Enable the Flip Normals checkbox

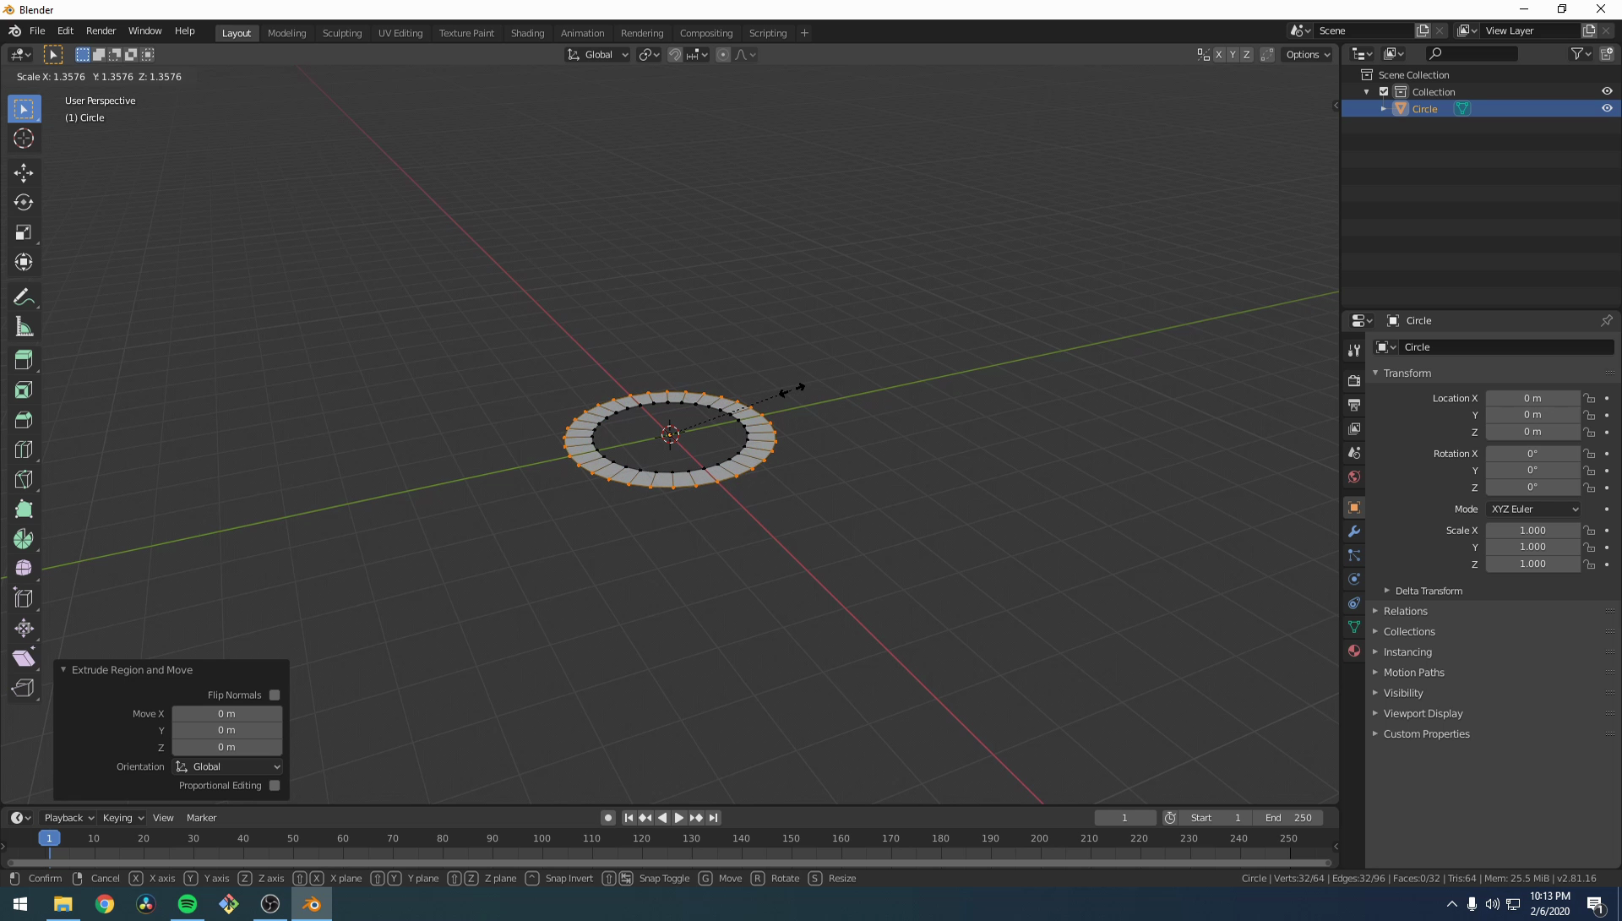click(x=275, y=695)
